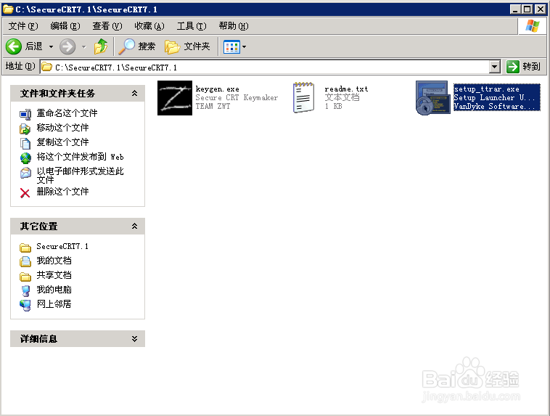The height and width of the screenshot is (416, 550).
Task: Expand the 详细信息 panel
Action: (x=134, y=339)
